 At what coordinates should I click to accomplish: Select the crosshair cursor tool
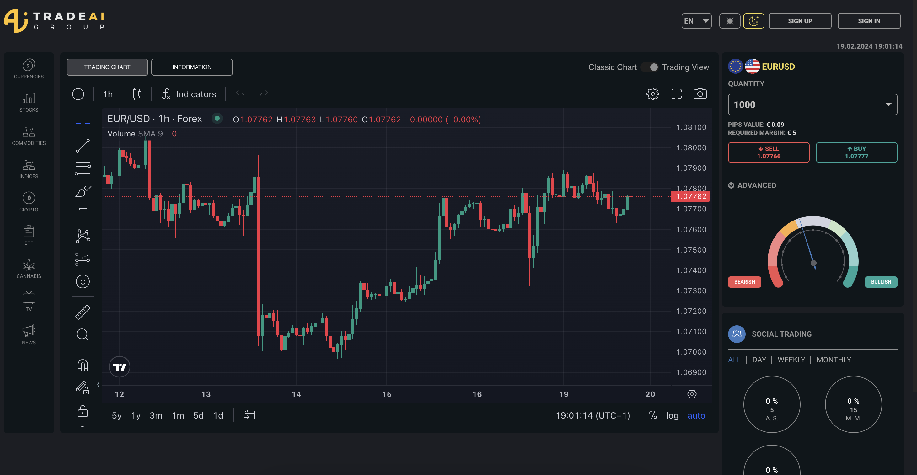83,124
